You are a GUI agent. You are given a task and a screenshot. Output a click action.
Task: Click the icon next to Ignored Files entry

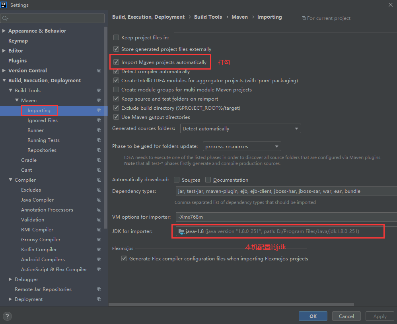tap(99, 120)
